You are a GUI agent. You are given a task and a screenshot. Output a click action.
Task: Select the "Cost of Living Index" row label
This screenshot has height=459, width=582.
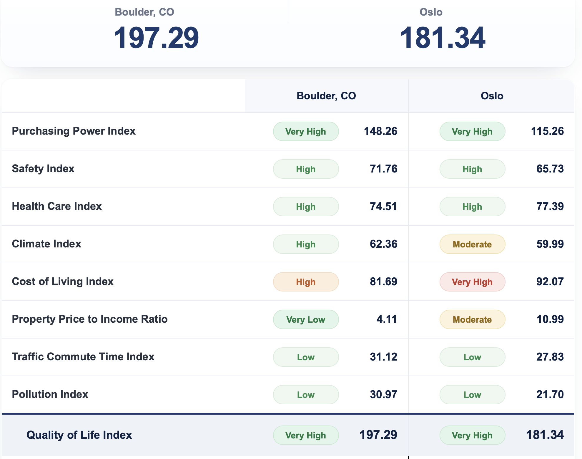pos(63,282)
